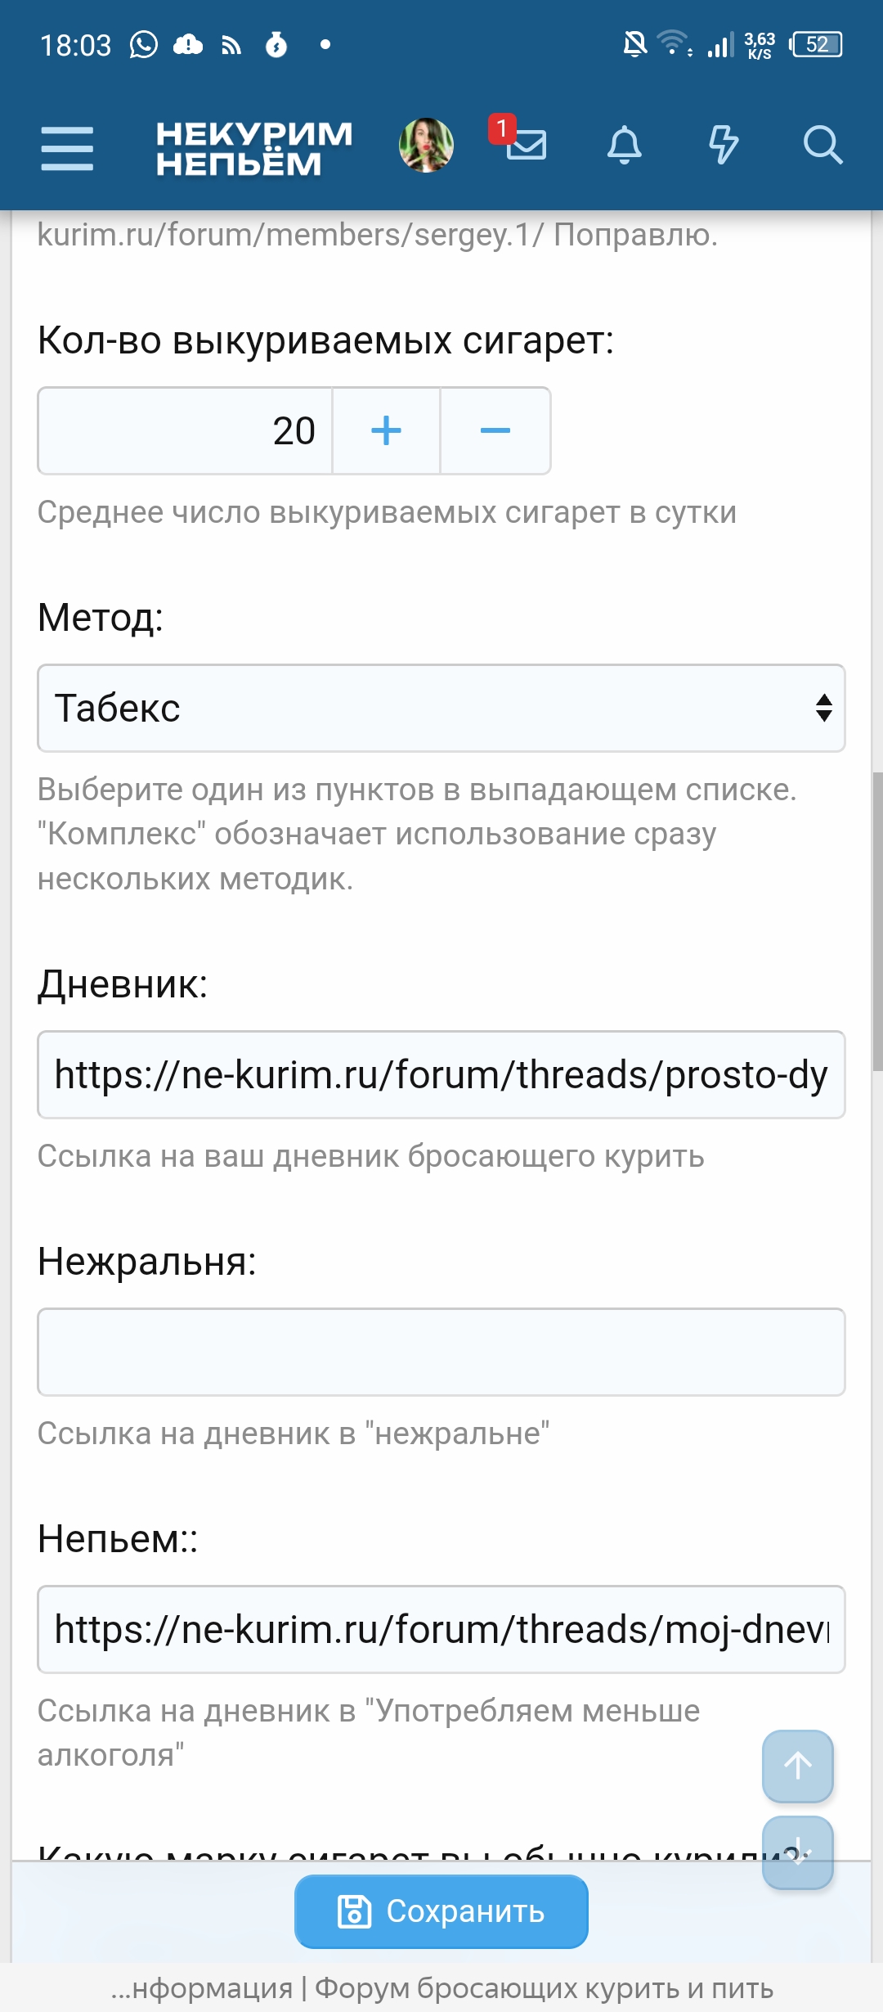
Task: Open the hamburger navigation menu
Action: (x=67, y=148)
